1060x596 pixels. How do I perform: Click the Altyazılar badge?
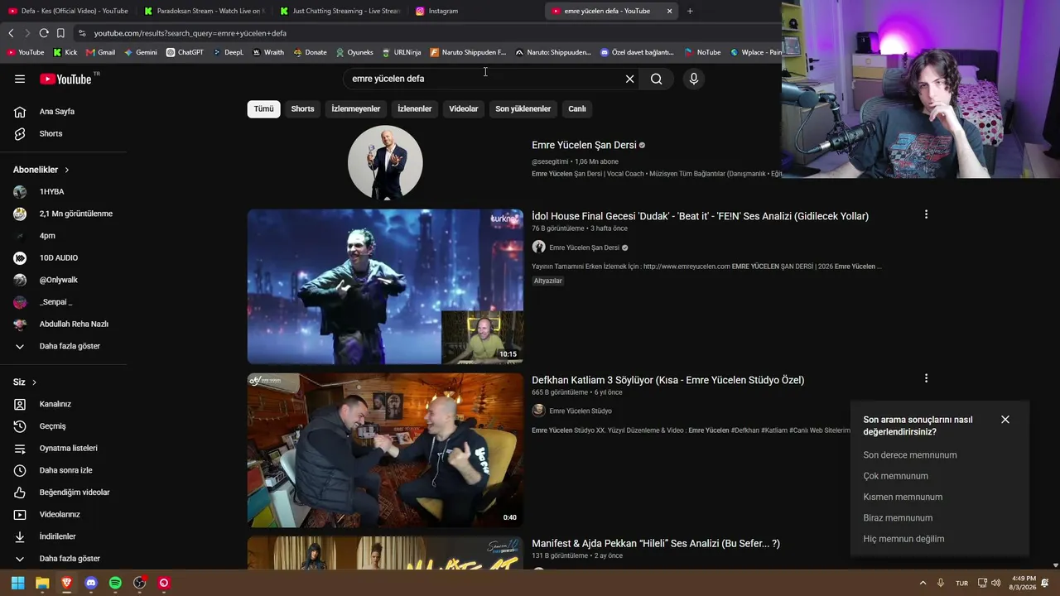point(548,281)
